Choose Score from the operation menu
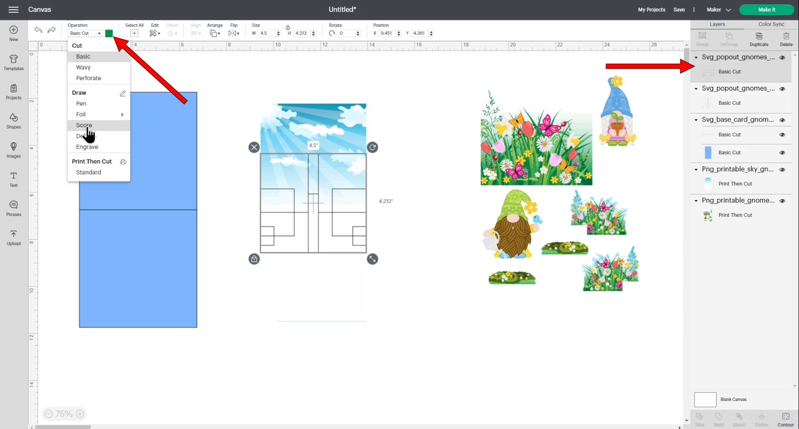The height and width of the screenshot is (429, 799). coord(84,125)
